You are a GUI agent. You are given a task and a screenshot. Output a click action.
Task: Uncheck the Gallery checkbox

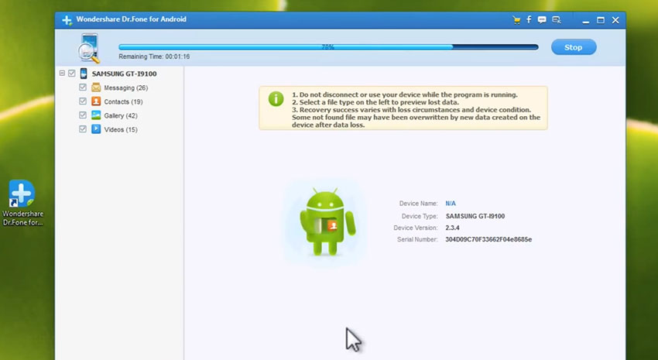tap(83, 115)
